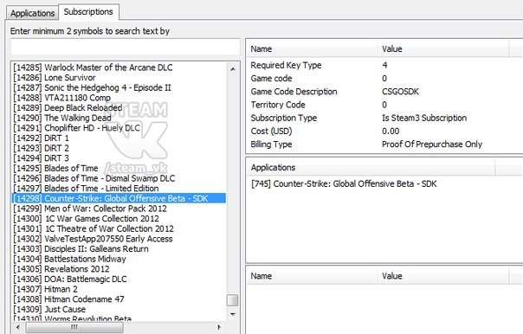Switch to the Applications tab
The height and width of the screenshot is (334, 523).
[32, 13]
